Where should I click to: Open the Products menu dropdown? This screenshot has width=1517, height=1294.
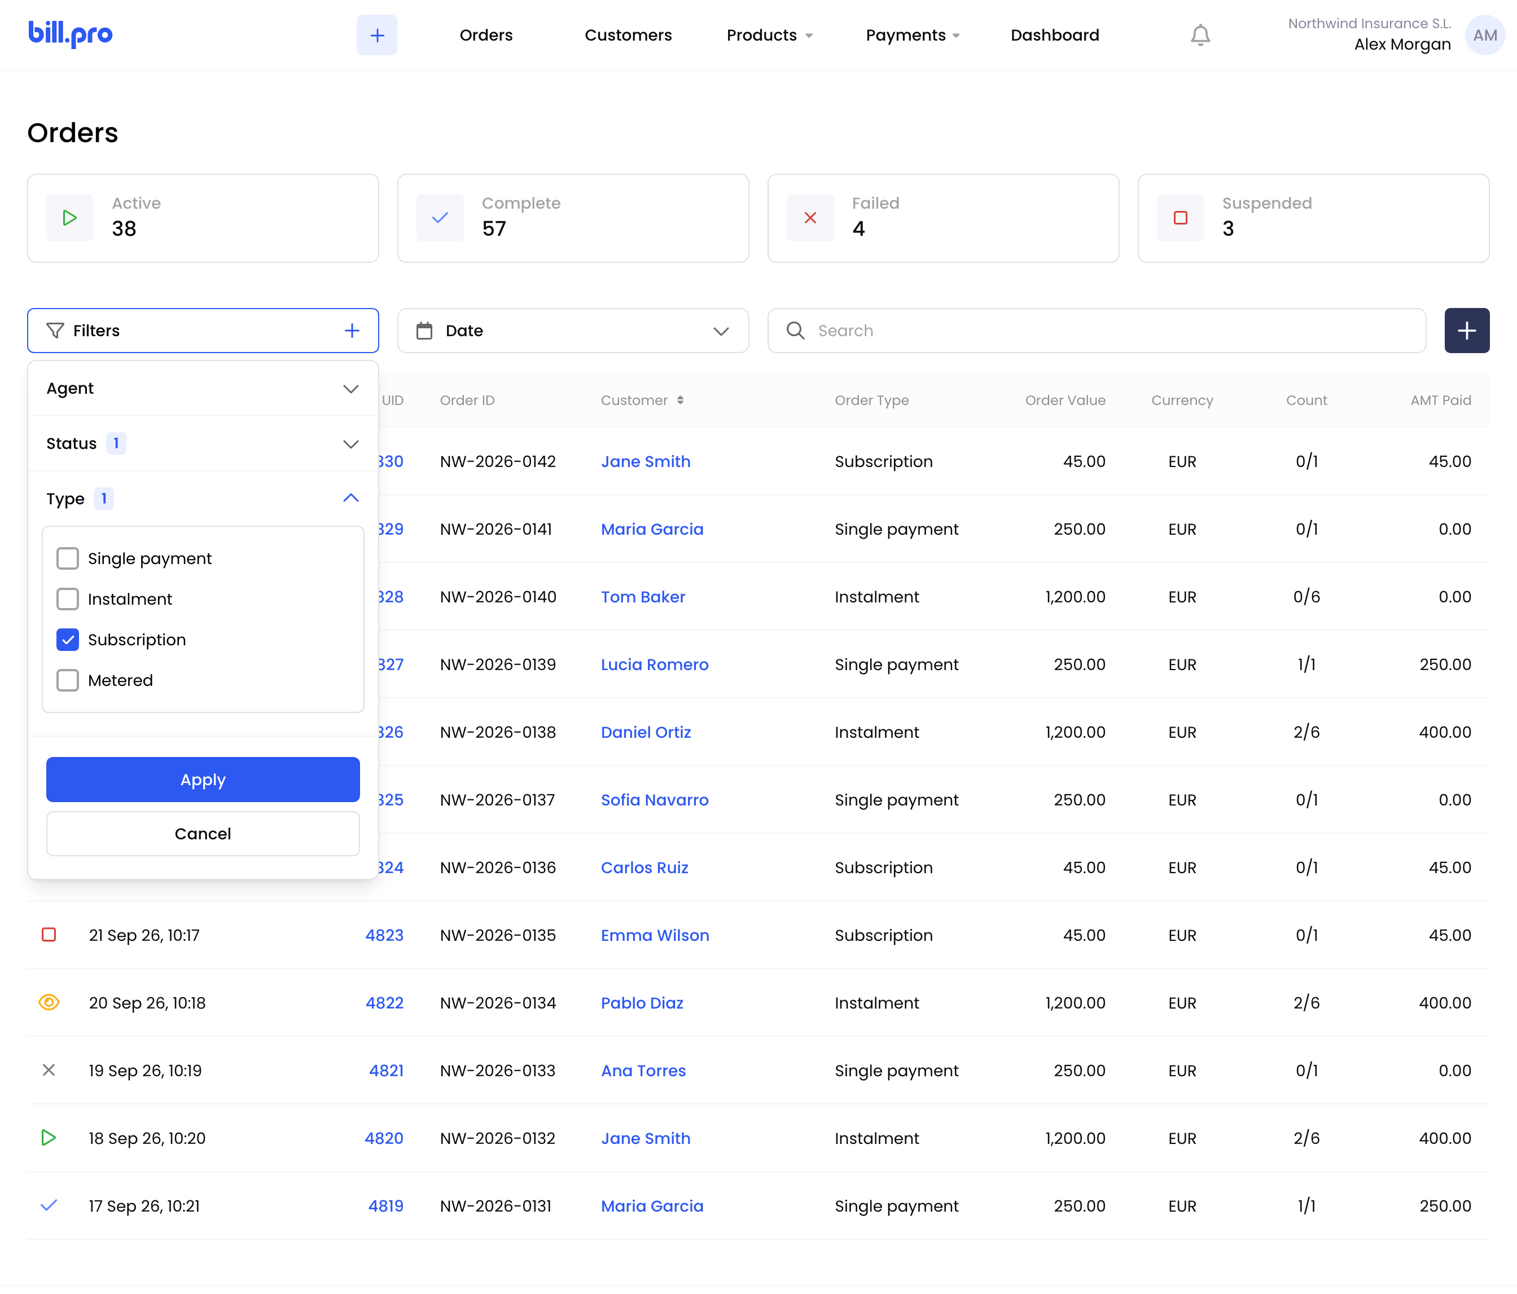pyautogui.click(x=769, y=35)
